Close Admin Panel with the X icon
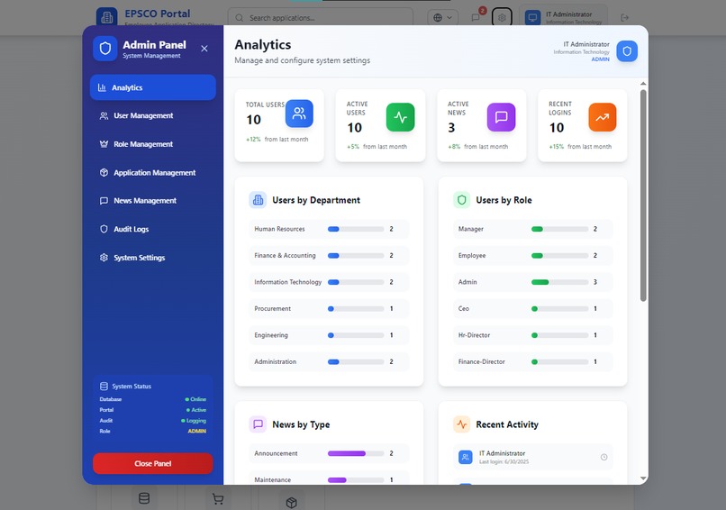 pyautogui.click(x=204, y=49)
